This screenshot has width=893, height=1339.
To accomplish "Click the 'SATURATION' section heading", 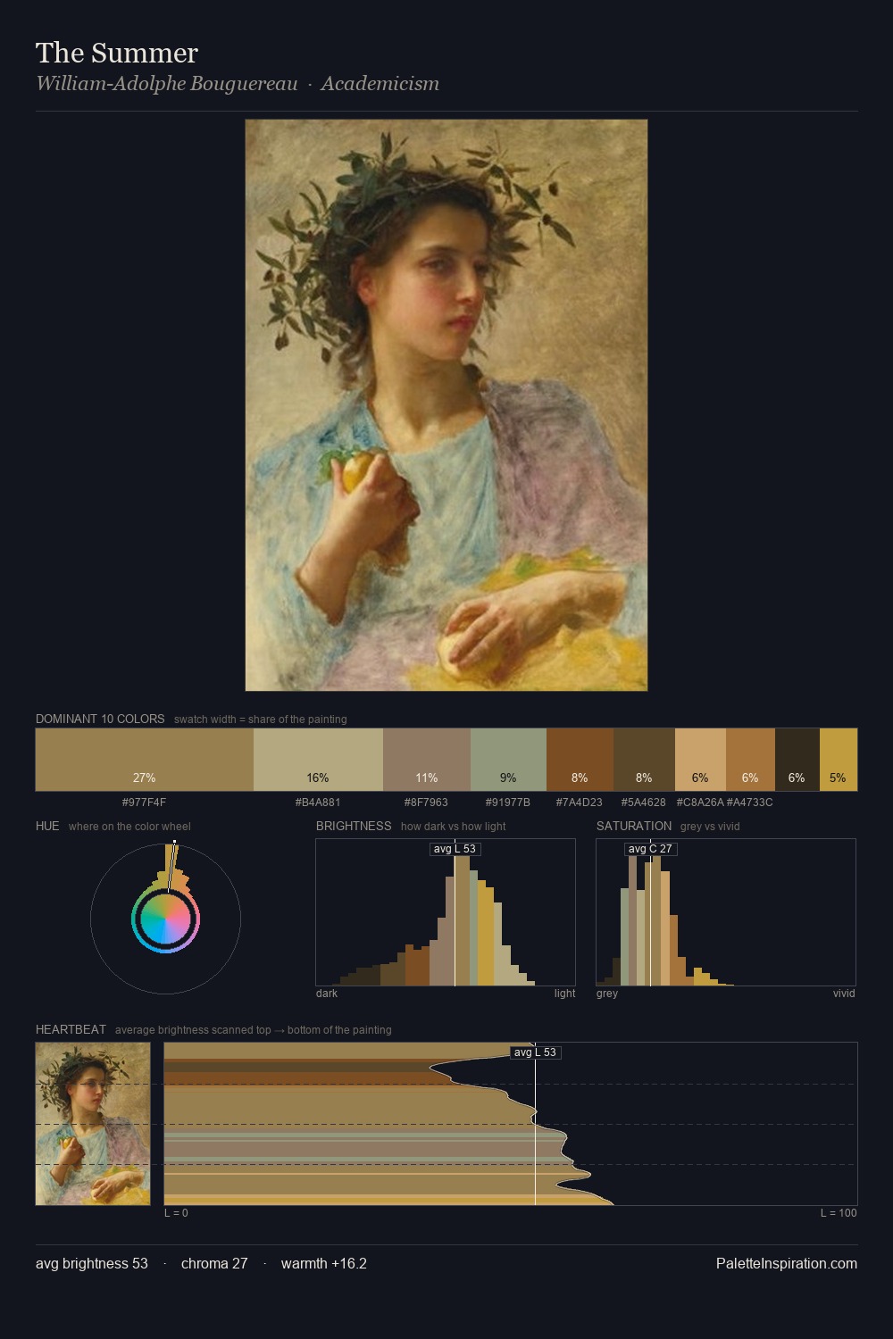I will pyautogui.click(x=634, y=826).
